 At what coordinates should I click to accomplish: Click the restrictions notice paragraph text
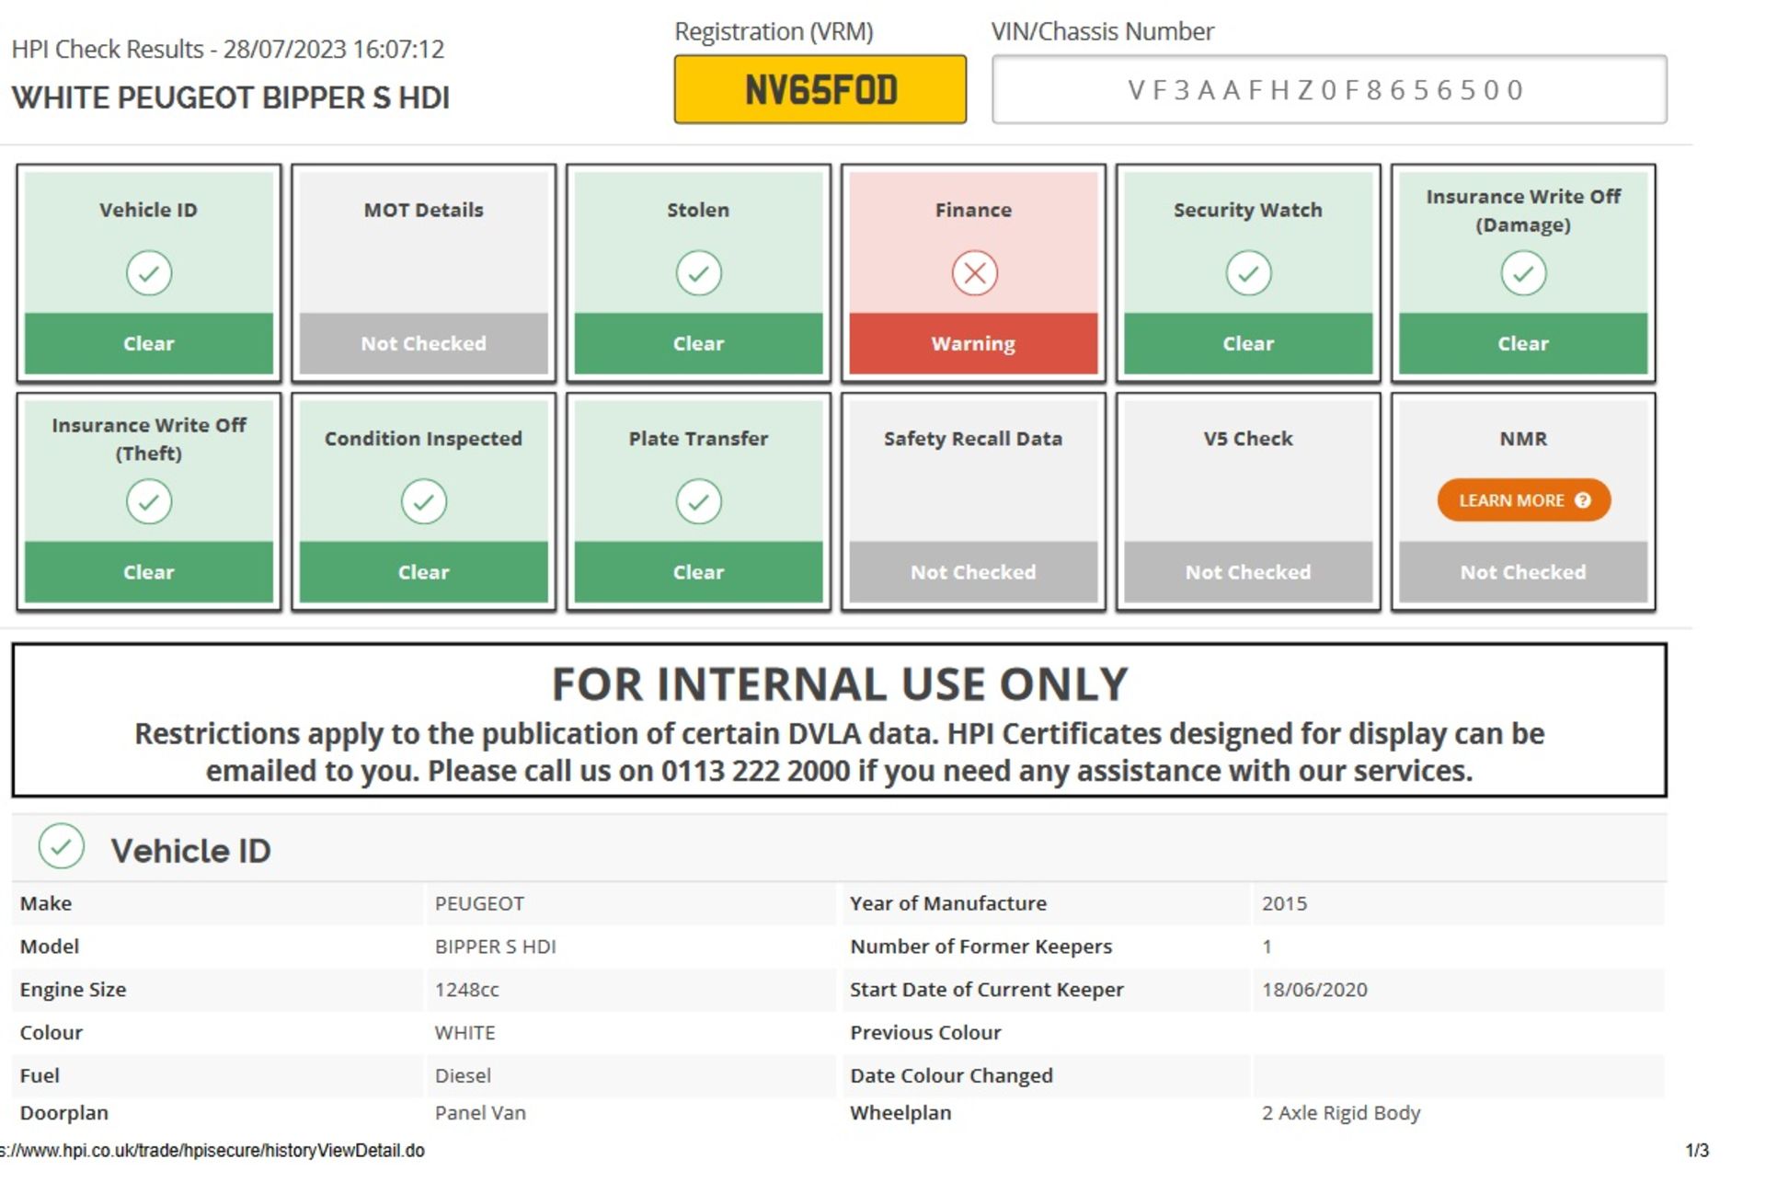[839, 752]
